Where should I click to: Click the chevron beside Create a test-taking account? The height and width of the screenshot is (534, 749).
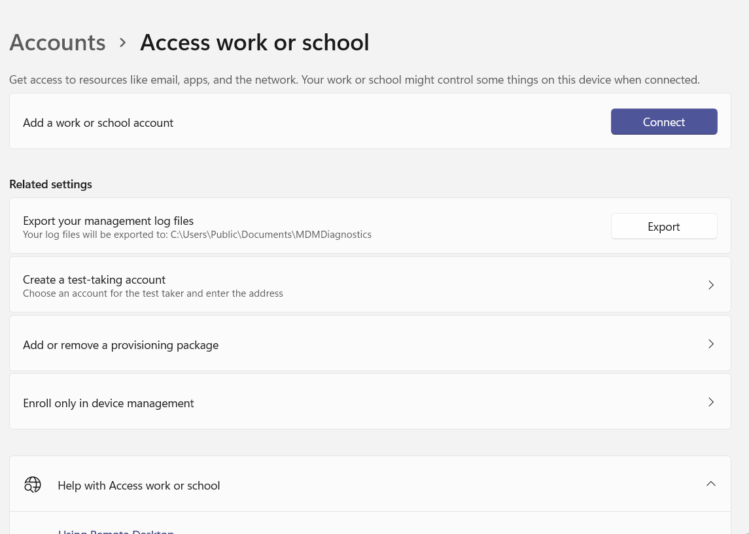point(711,284)
